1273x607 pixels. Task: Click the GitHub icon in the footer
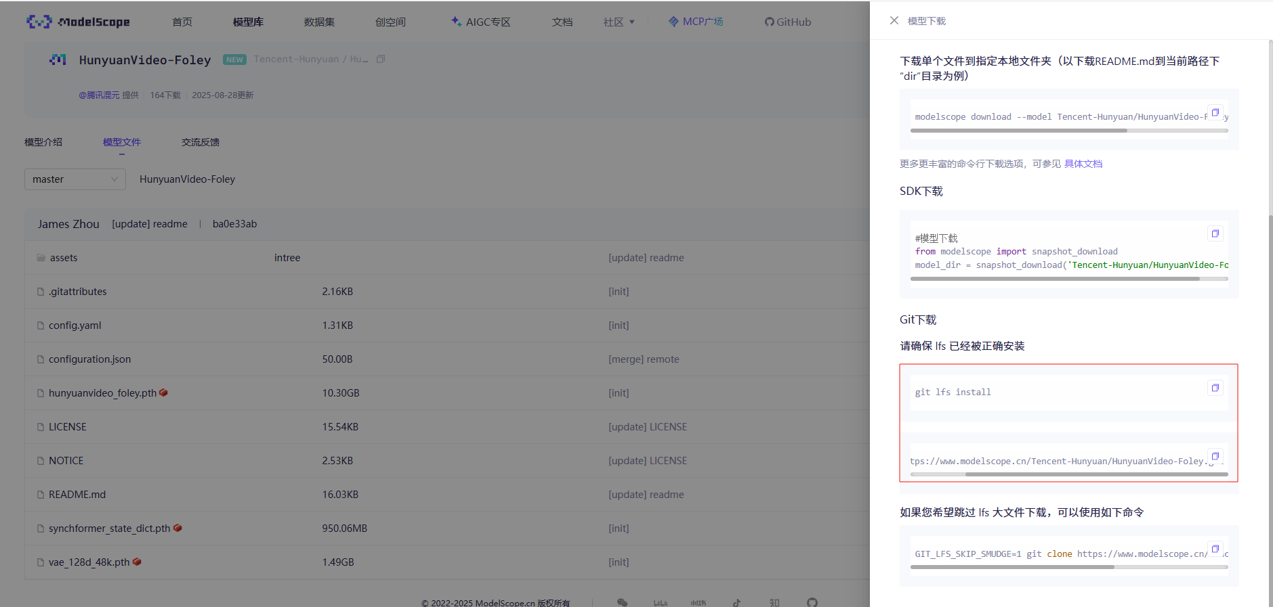pyautogui.click(x=812, y=602)
